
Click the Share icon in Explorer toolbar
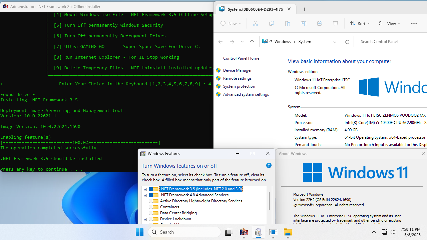click(x=320, y=23)
